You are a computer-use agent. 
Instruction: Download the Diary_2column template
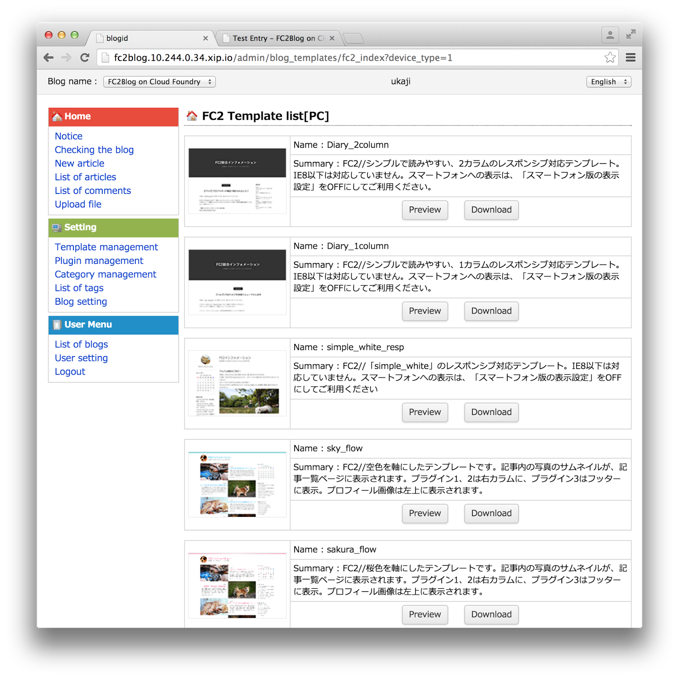pyautogui.click(x=491, y=210)
